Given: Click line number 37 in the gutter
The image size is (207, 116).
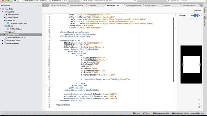Looking at the screenshot, I should (x=49, y=86).
